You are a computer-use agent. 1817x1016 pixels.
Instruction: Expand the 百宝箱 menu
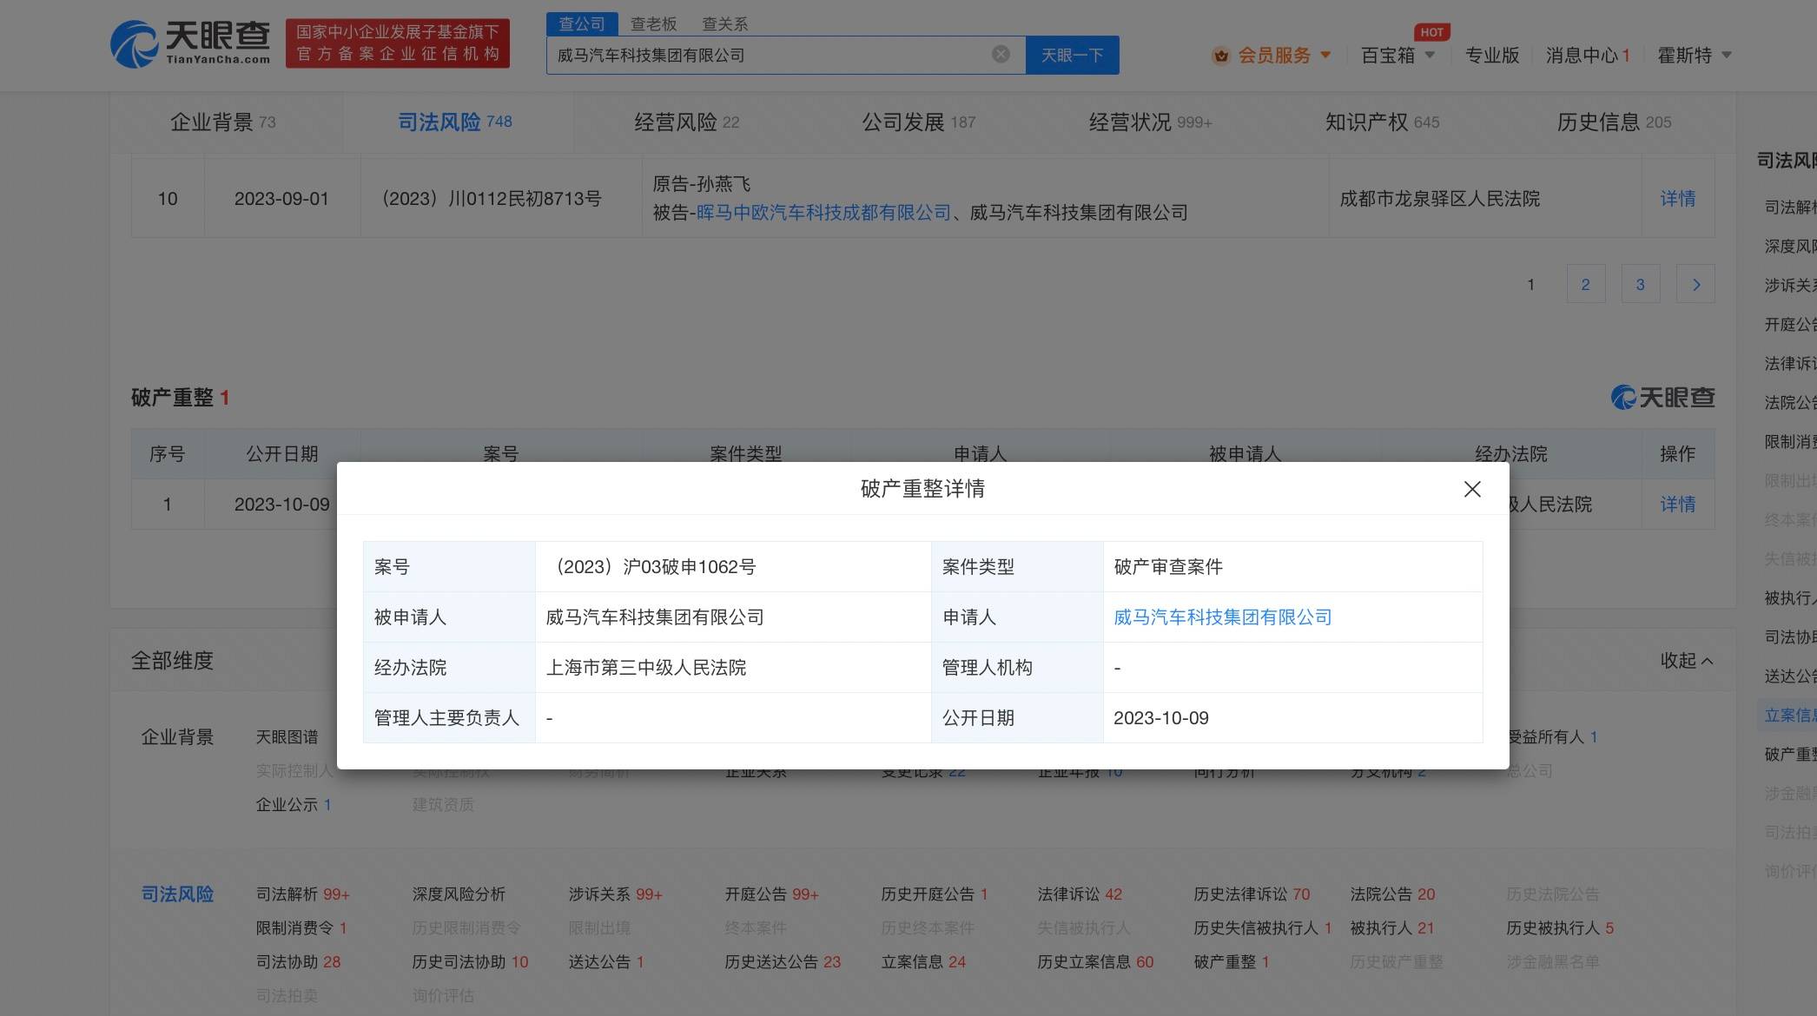1397,55
